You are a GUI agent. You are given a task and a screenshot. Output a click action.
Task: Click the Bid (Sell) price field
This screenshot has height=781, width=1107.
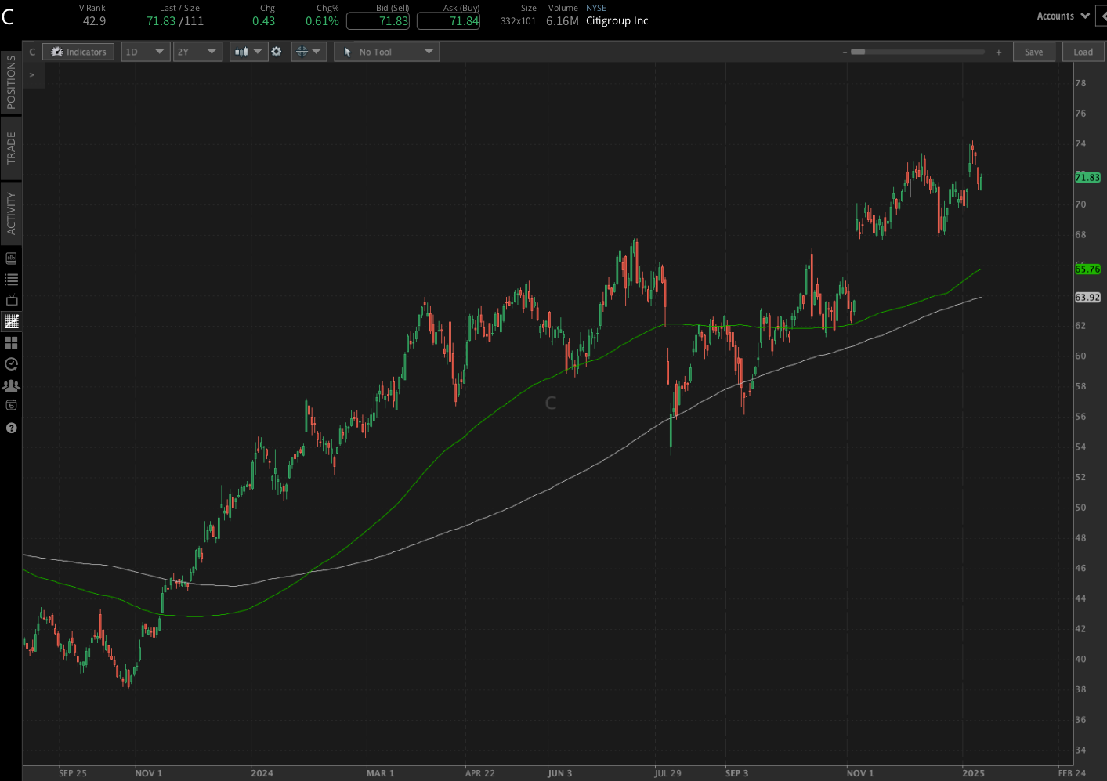(378, 21)
